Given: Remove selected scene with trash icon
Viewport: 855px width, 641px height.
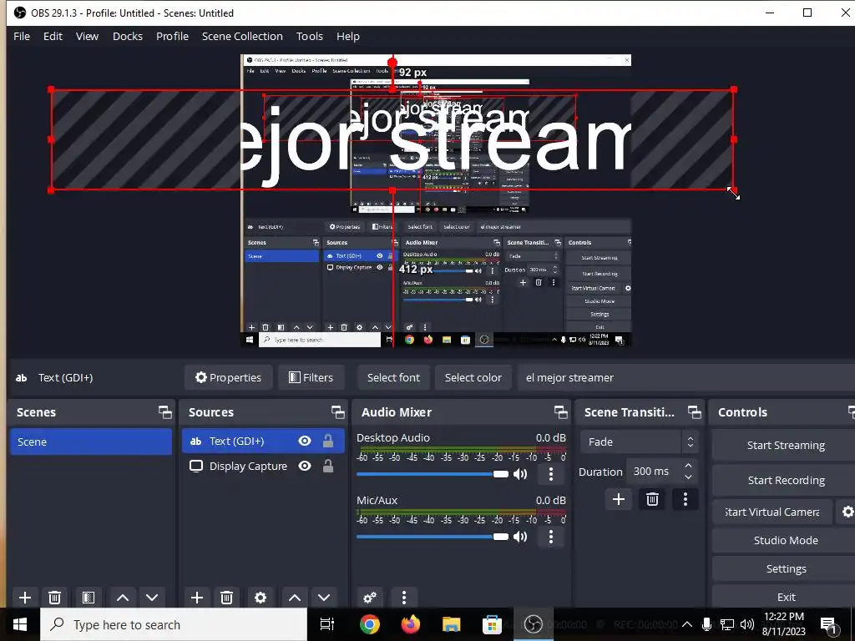Looking at the screenshot, I should pos(54,598).
